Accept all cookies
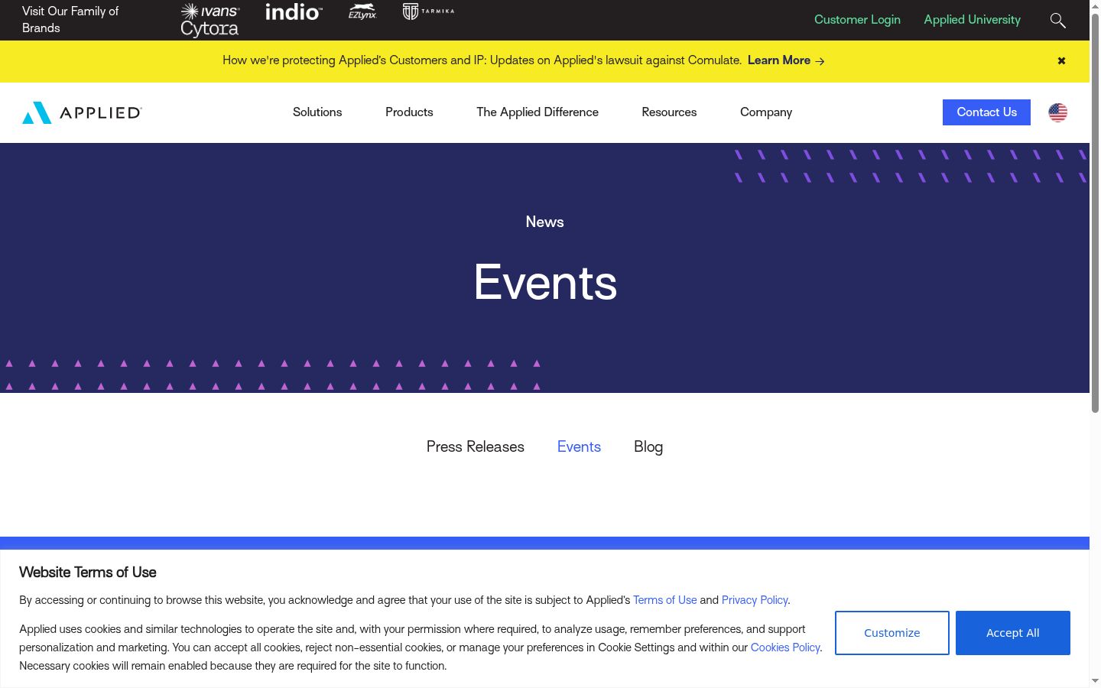This screenshot has height=688, width=1101. [x=1013, y=633]
